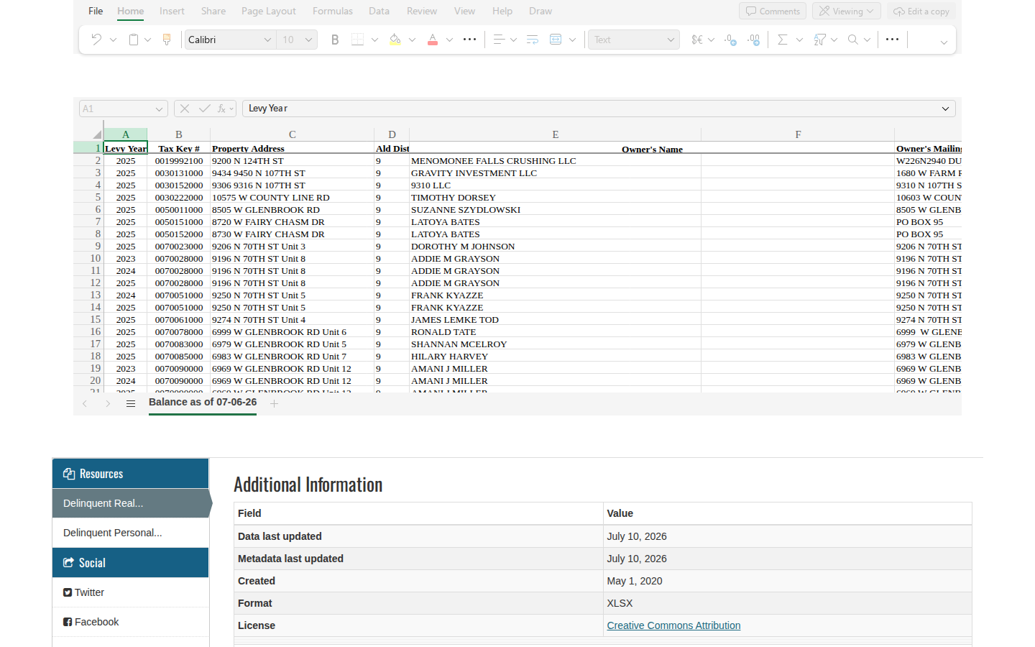Click the text alignment icon
Image resolution: width=1035 pixels, height=647 pixels.
click(x=499, y=40)
